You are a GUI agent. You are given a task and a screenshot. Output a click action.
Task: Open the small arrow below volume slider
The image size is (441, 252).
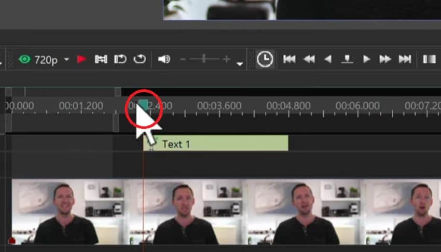pyautogui.click(x=240, y=64)
